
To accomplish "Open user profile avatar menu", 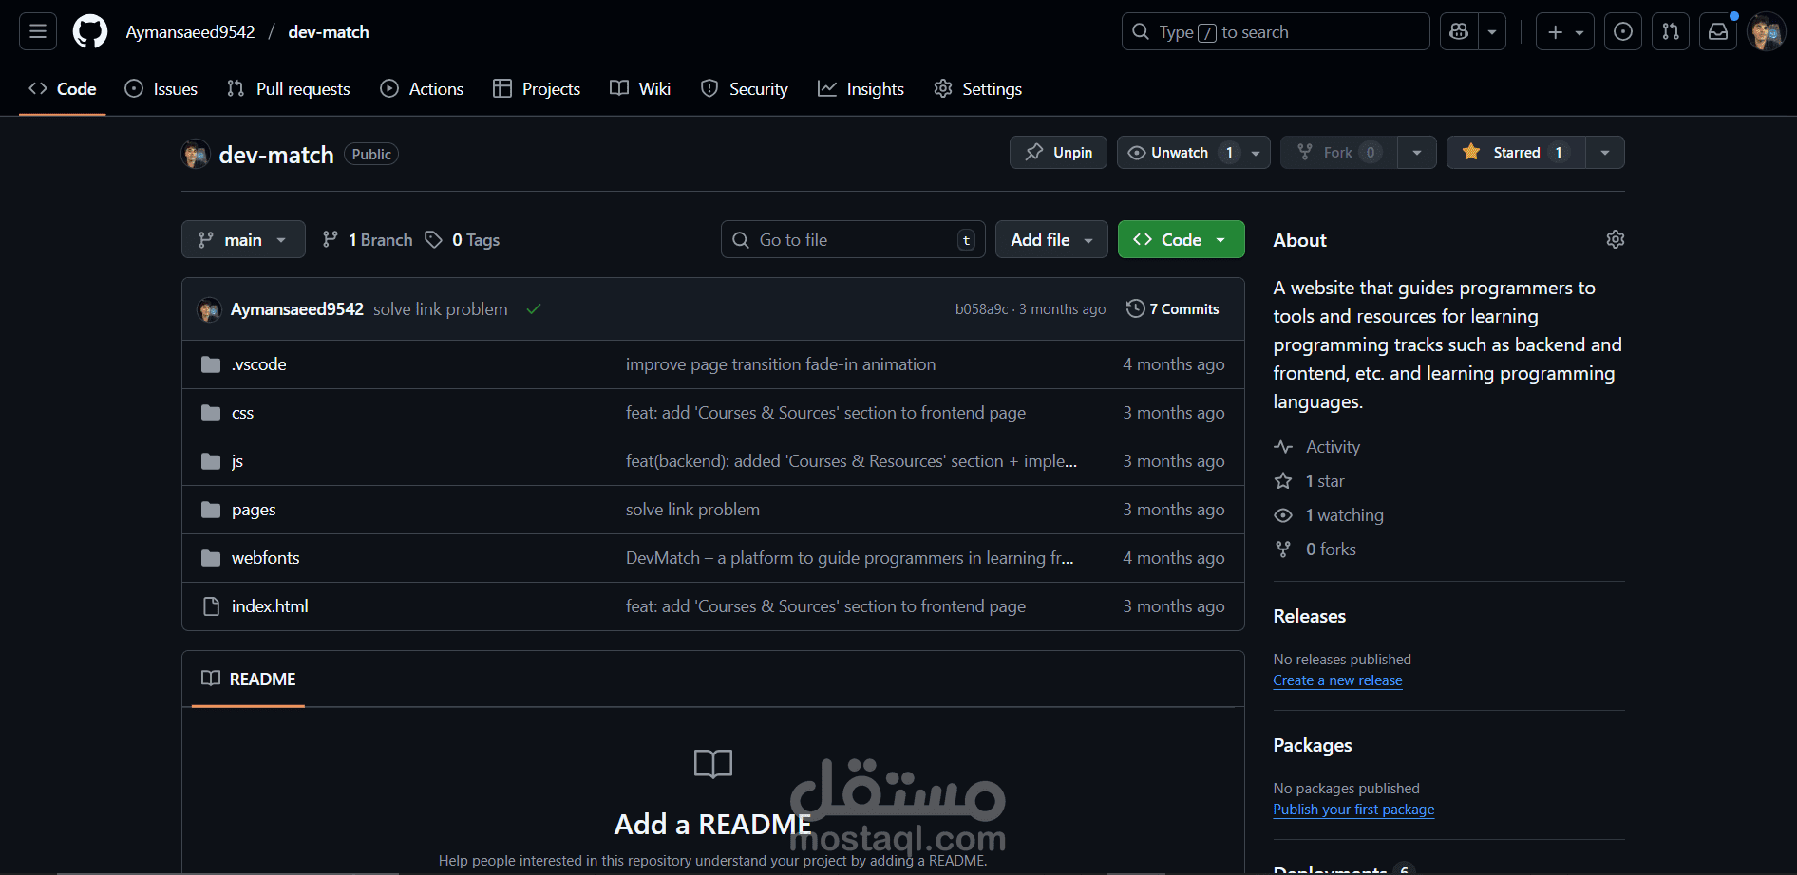I will pyautogui.click(x=1767, y=31).
